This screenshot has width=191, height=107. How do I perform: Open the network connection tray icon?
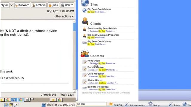[x=16, y=105]
